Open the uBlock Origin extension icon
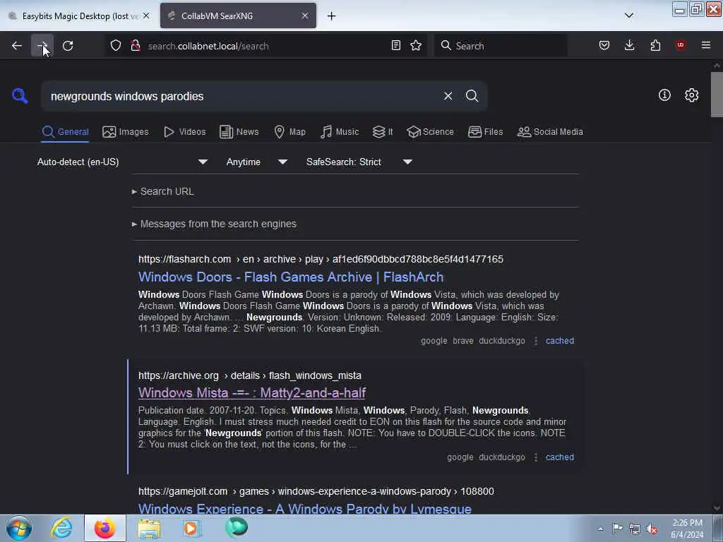Viewport: 723px width, 542px height. tap(680, 46)
